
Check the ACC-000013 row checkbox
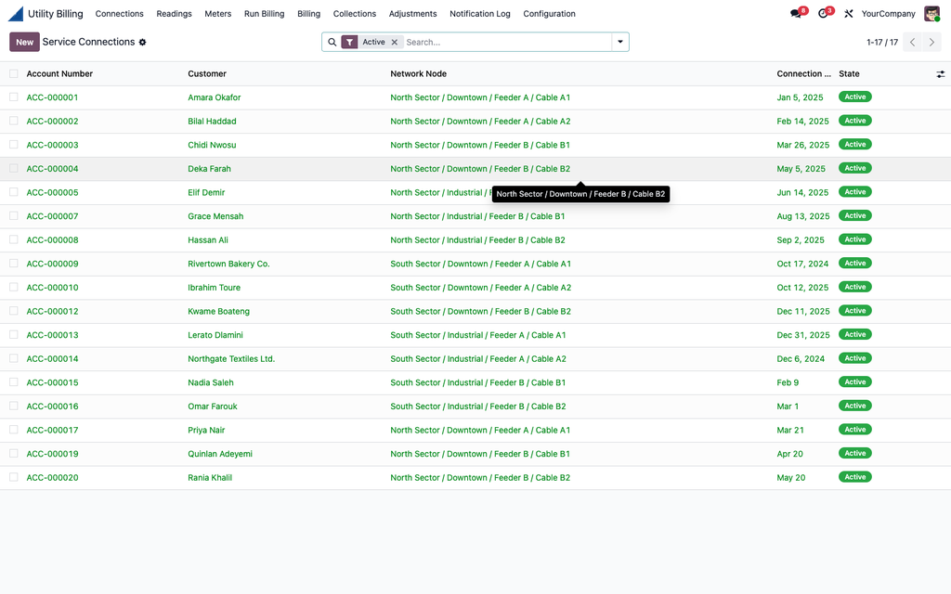[x=13, y=334]
